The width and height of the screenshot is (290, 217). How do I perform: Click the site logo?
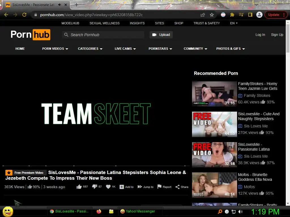tap(31, 34)
